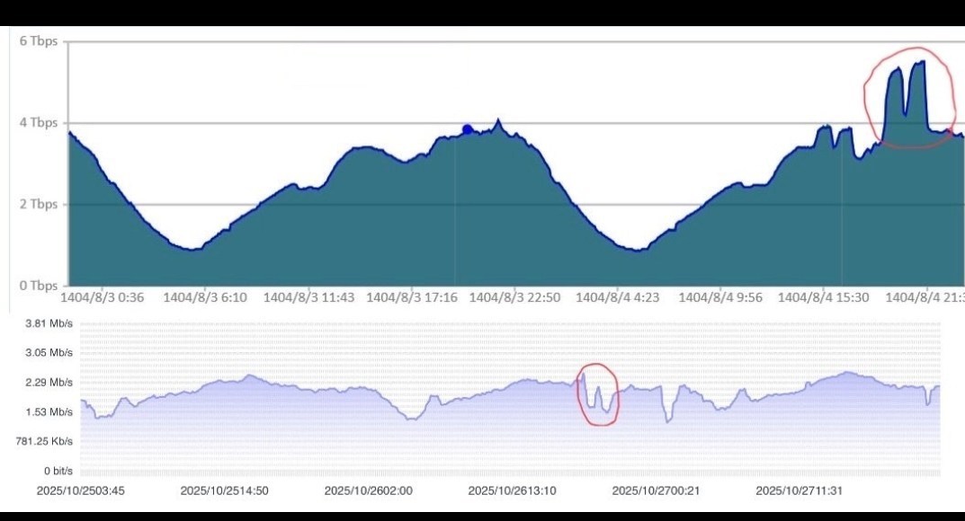Click the red-circled dip in bottom chart
The height and width of the screenshot is (521, 965).
(597, 394)
